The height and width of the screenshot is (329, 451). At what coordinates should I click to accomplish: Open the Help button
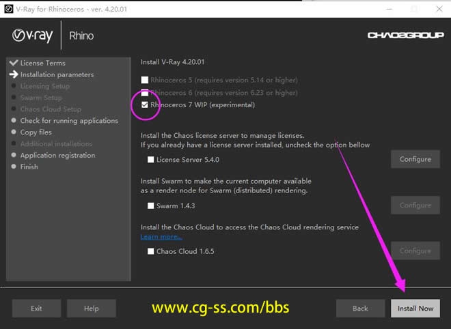[91, 308]
